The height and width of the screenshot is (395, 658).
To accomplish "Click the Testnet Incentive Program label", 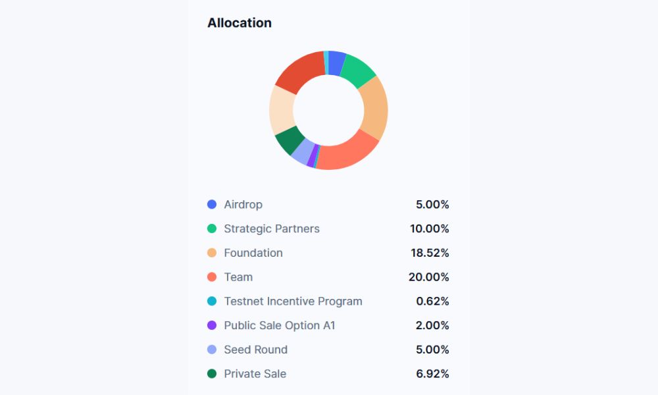I will pos(293,302).
